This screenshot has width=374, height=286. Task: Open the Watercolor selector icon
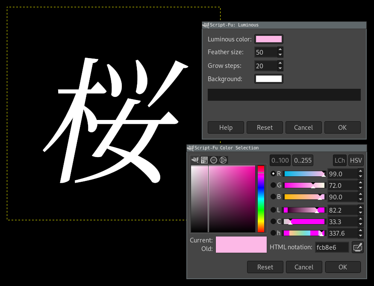[214, 160]
